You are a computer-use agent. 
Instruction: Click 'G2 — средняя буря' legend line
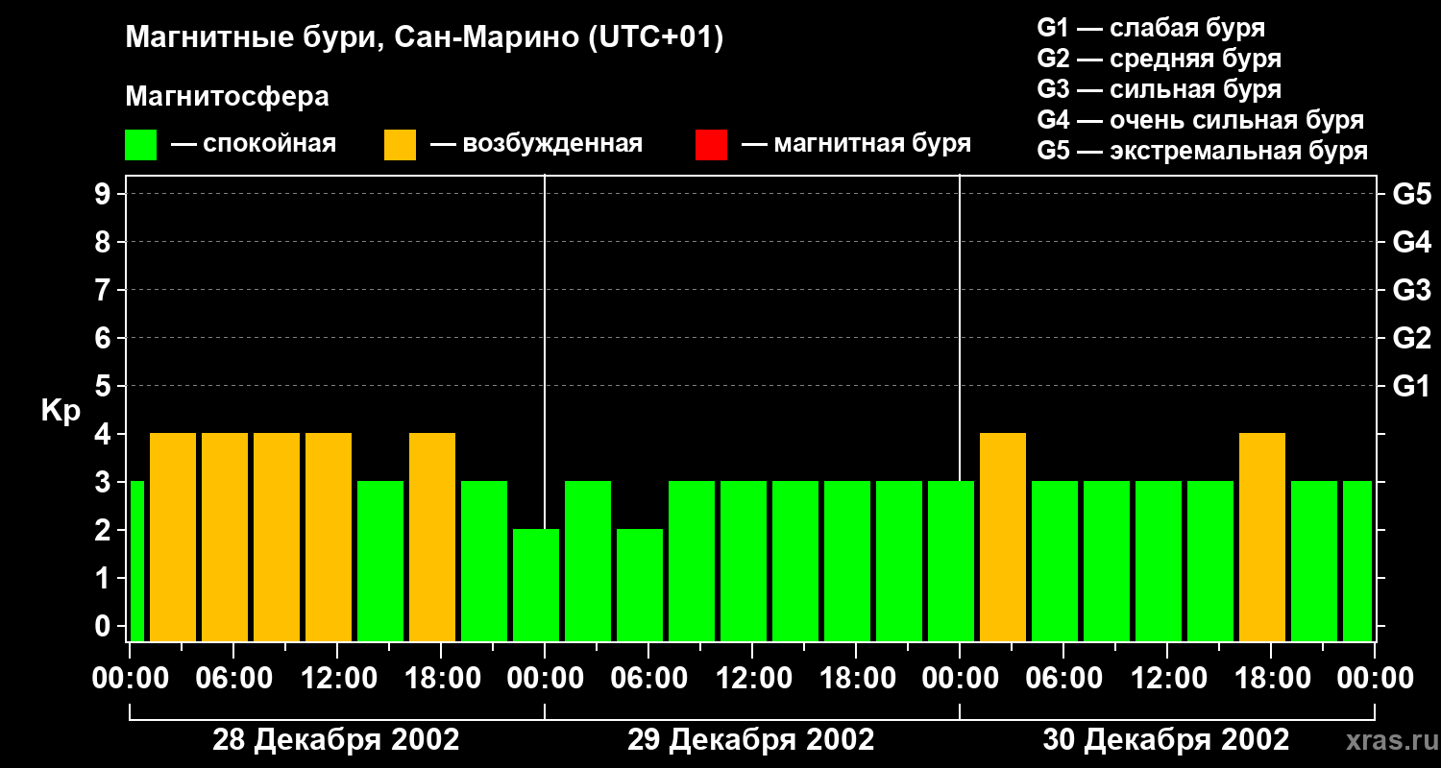[x=1159, y=59]
